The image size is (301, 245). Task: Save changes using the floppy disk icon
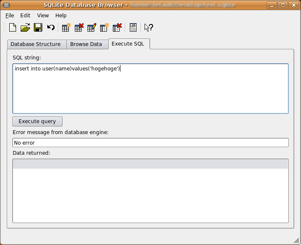[x=38, y=28]
